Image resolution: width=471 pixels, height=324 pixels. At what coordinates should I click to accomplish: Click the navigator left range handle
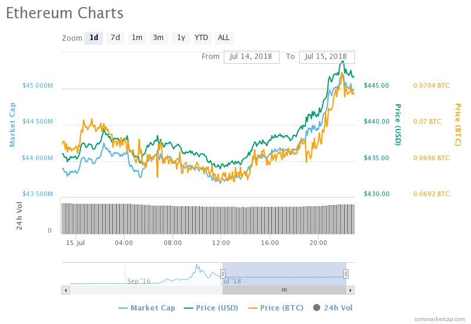coord(223,274)
